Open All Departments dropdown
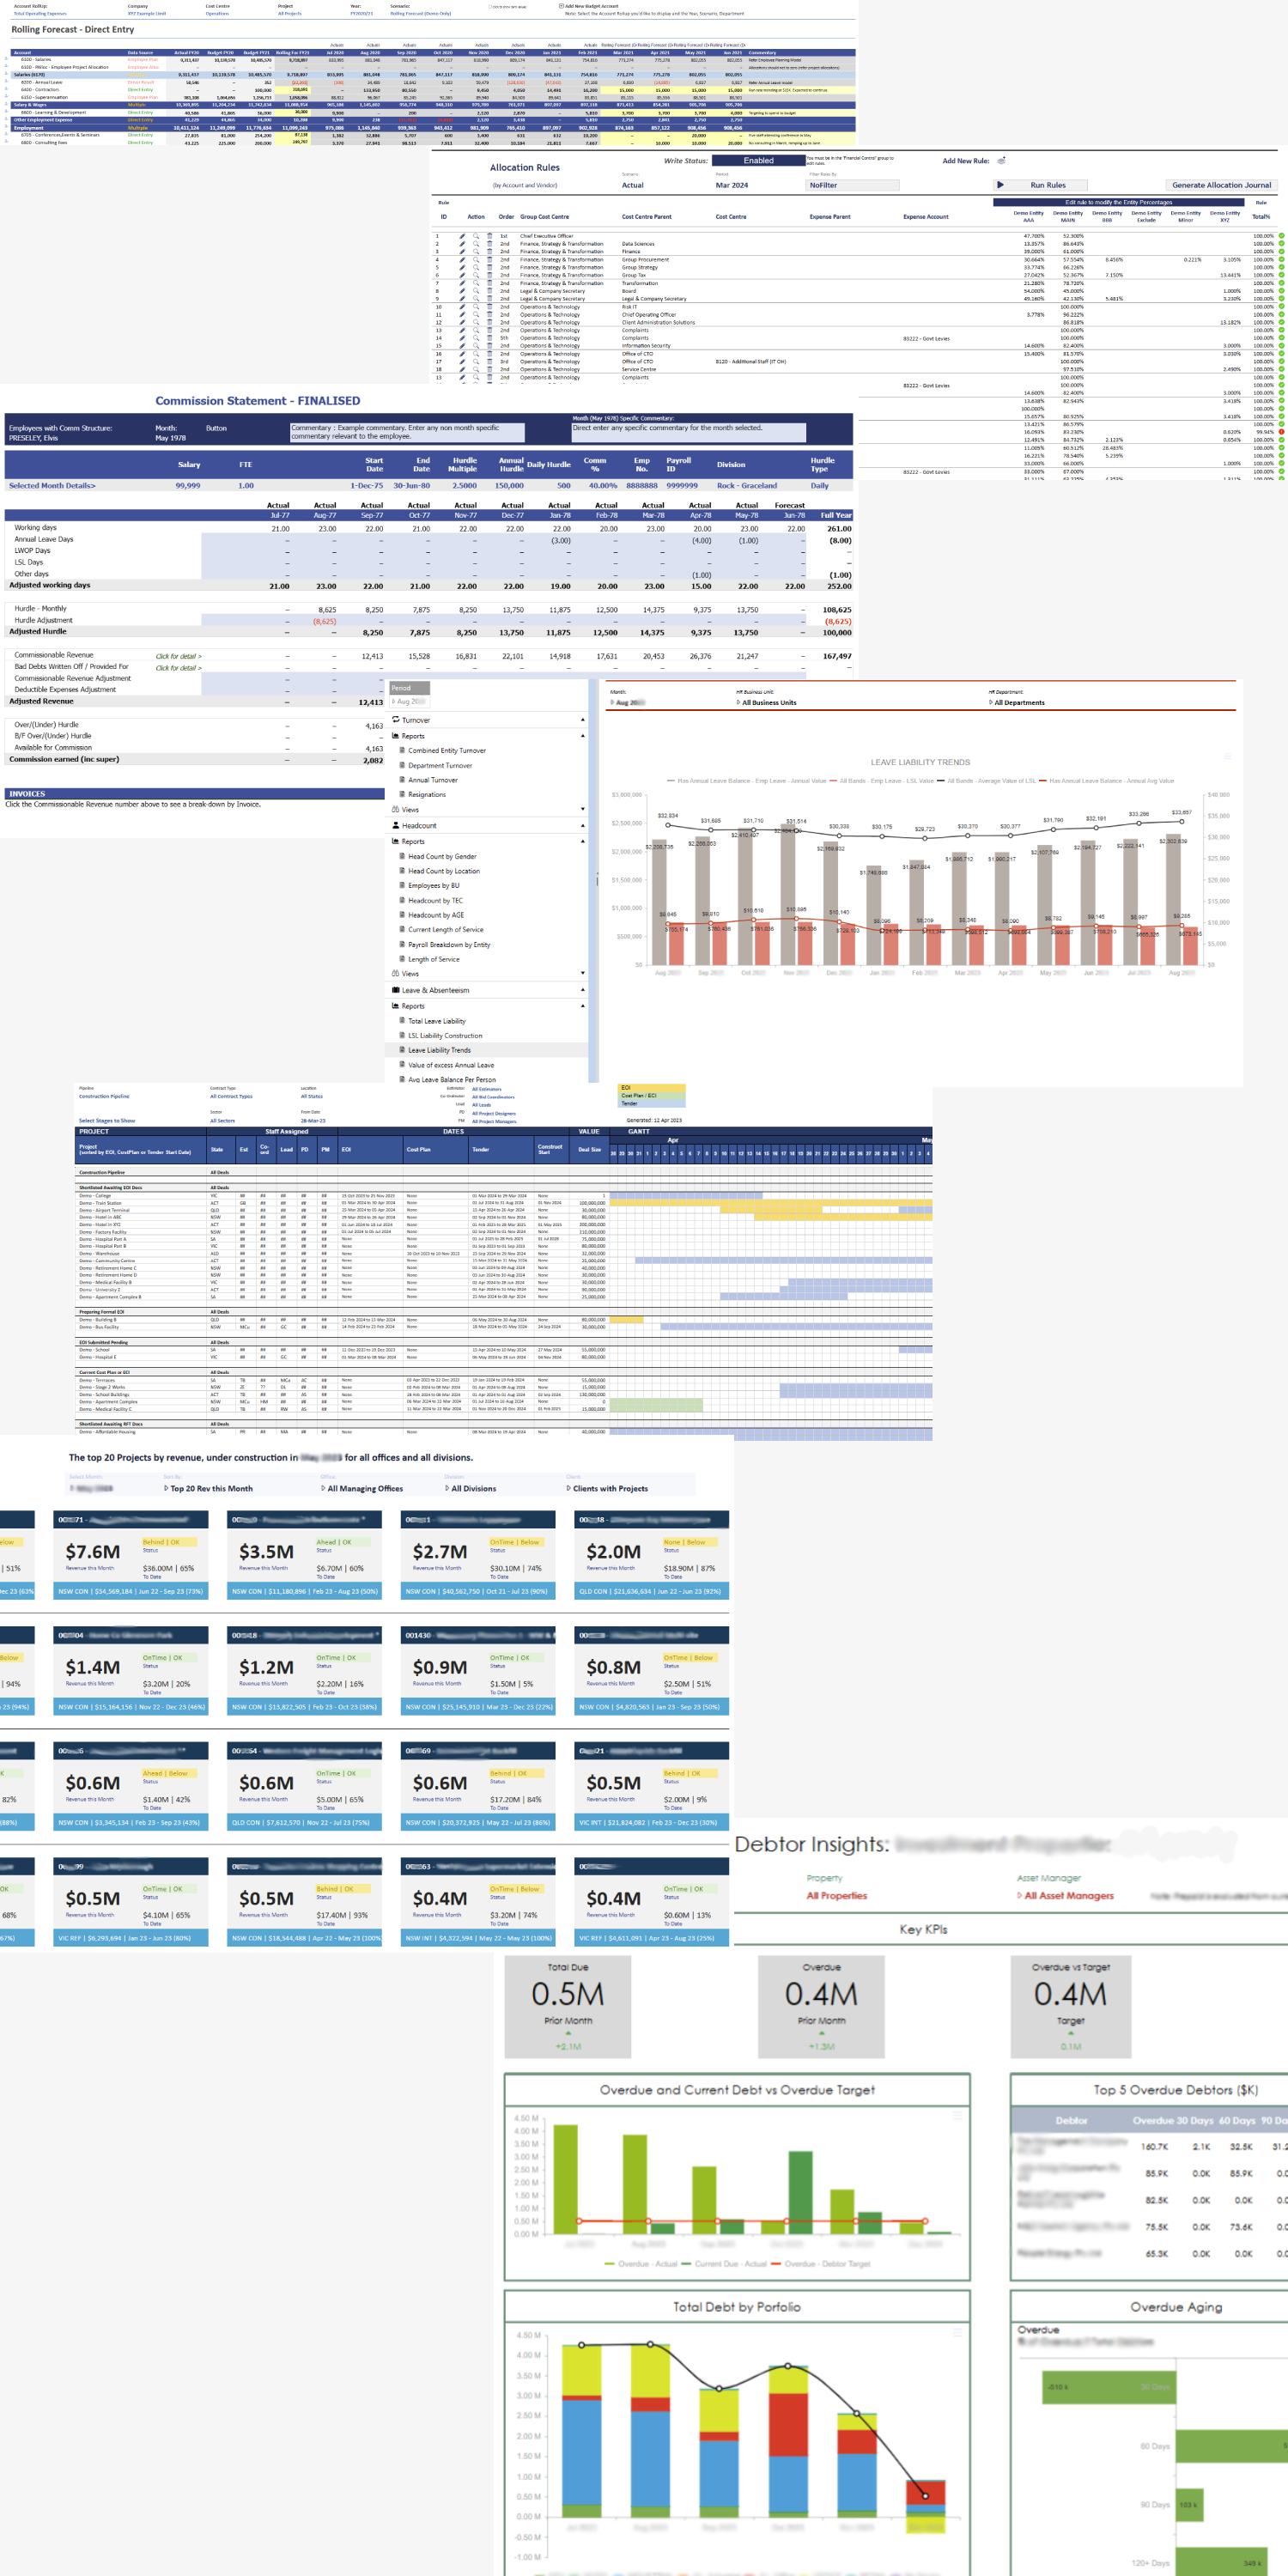The height and width of the screenshot is (2576, 1288). [x=1017, y=703]
